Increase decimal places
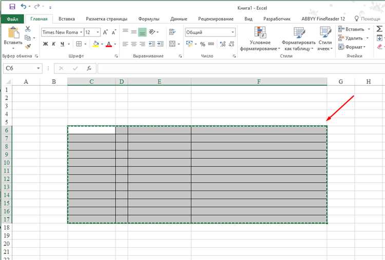 pos(223,44)
